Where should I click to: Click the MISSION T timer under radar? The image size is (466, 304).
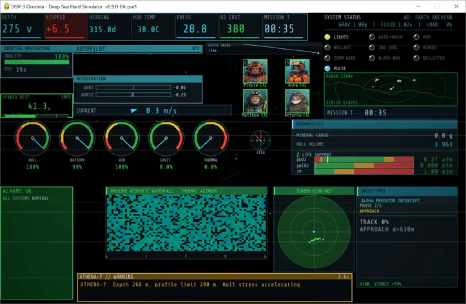click(375, 113)
